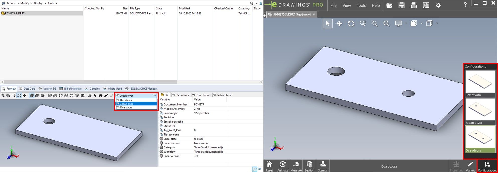Open the eDrawings settings gear
Image resolution: width=498 pixels, height=173 pixels.
tap(438, 5)
